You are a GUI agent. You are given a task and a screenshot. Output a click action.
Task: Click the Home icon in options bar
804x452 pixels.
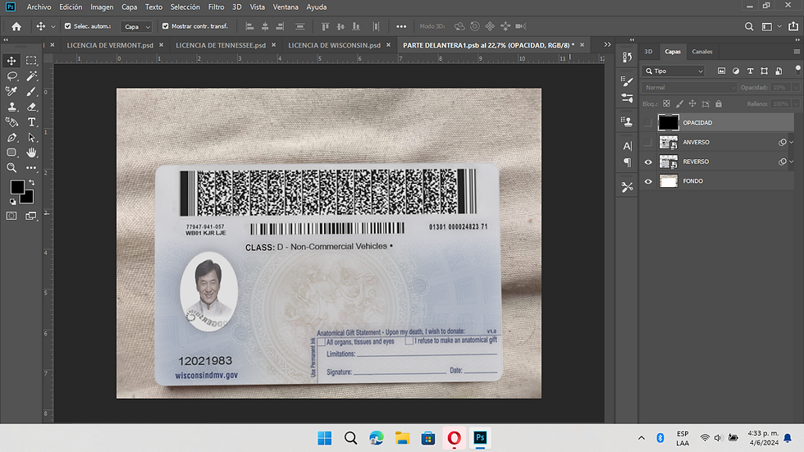tap(16, 26)
